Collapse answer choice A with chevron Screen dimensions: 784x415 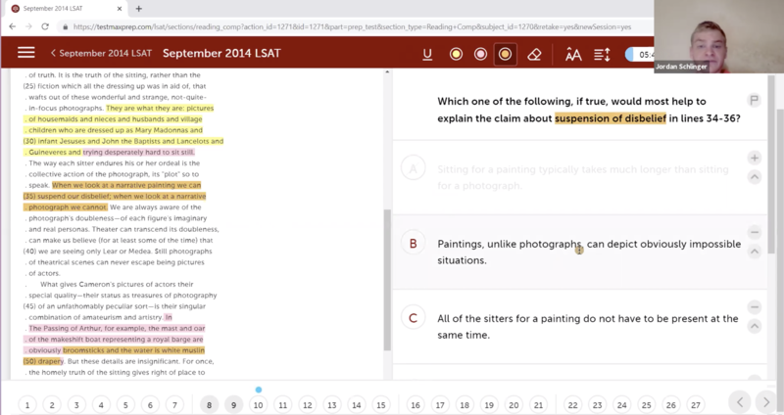click(x=754, y=177)
